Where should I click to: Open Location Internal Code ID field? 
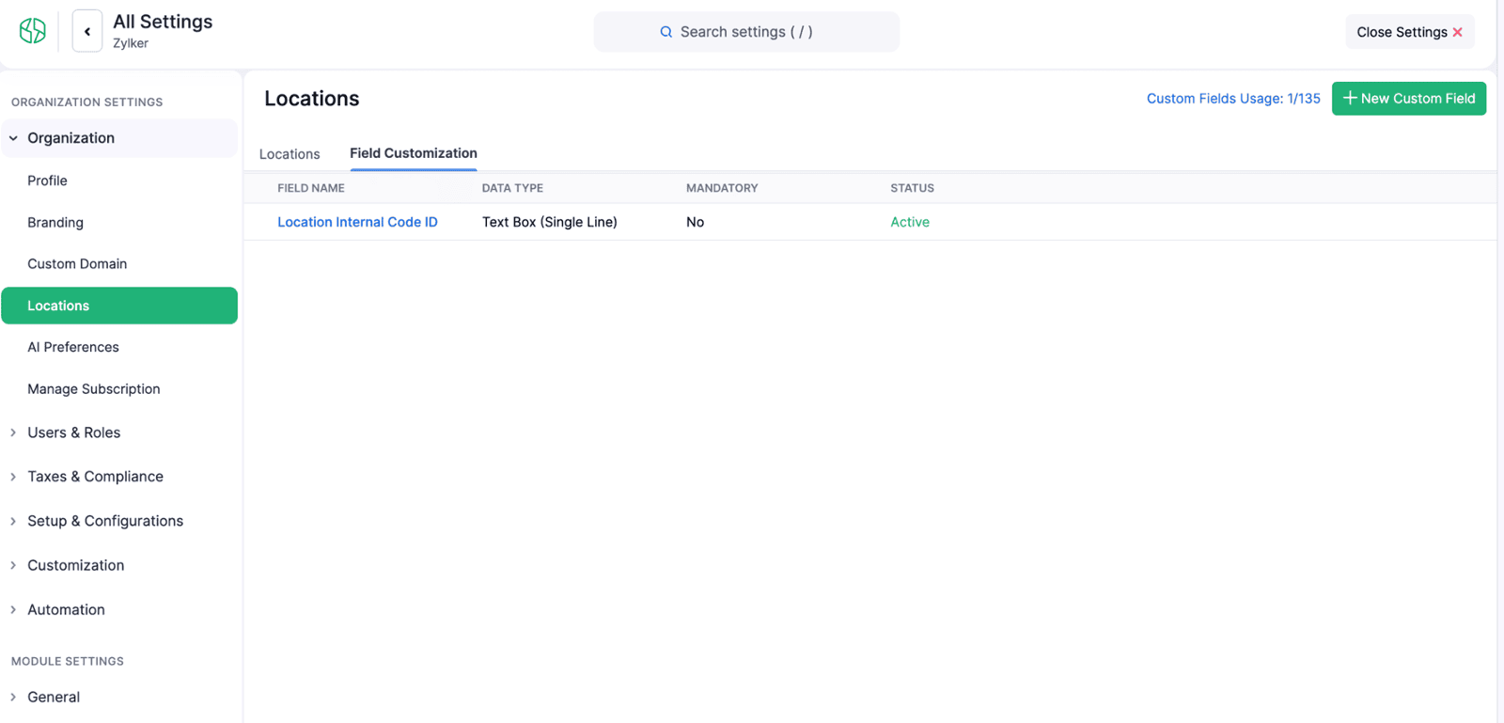pyautogui.click(x=357, y=222)
